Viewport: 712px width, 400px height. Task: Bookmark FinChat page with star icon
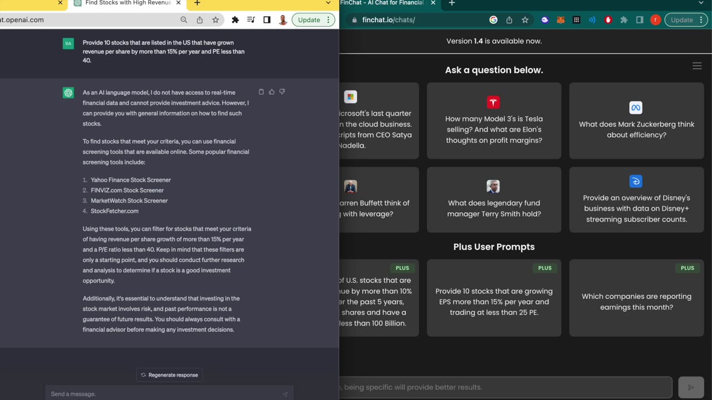click(525, 20)
